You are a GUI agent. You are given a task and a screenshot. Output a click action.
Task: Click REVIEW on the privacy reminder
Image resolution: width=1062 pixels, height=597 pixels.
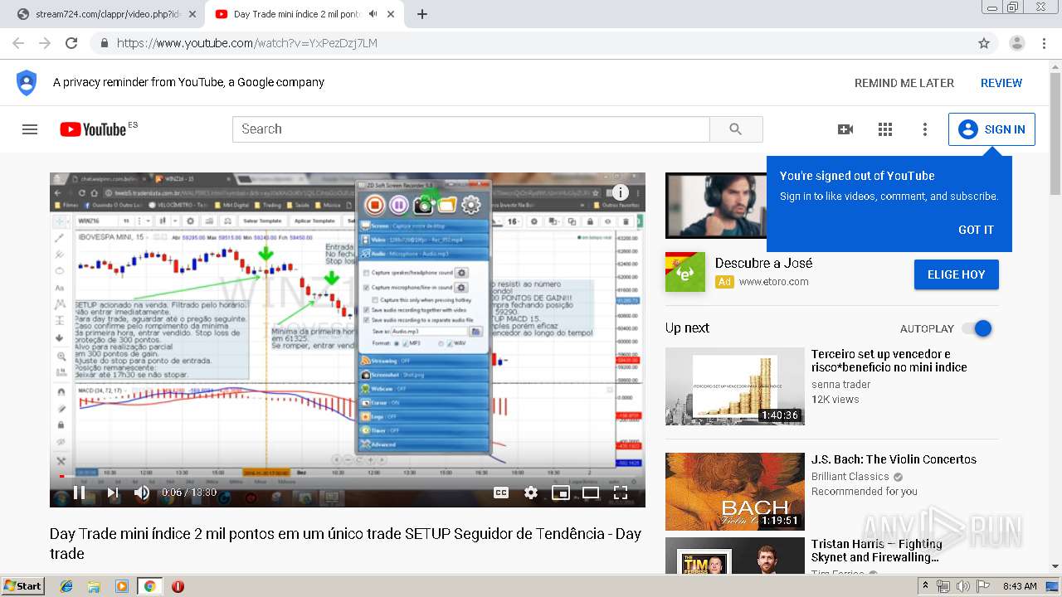pyautogui.click(x=1001, y=83)
